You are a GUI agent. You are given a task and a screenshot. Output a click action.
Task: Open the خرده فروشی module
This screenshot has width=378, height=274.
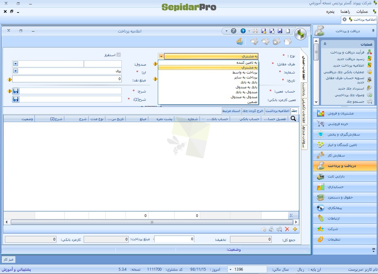(x=345, y=124)
